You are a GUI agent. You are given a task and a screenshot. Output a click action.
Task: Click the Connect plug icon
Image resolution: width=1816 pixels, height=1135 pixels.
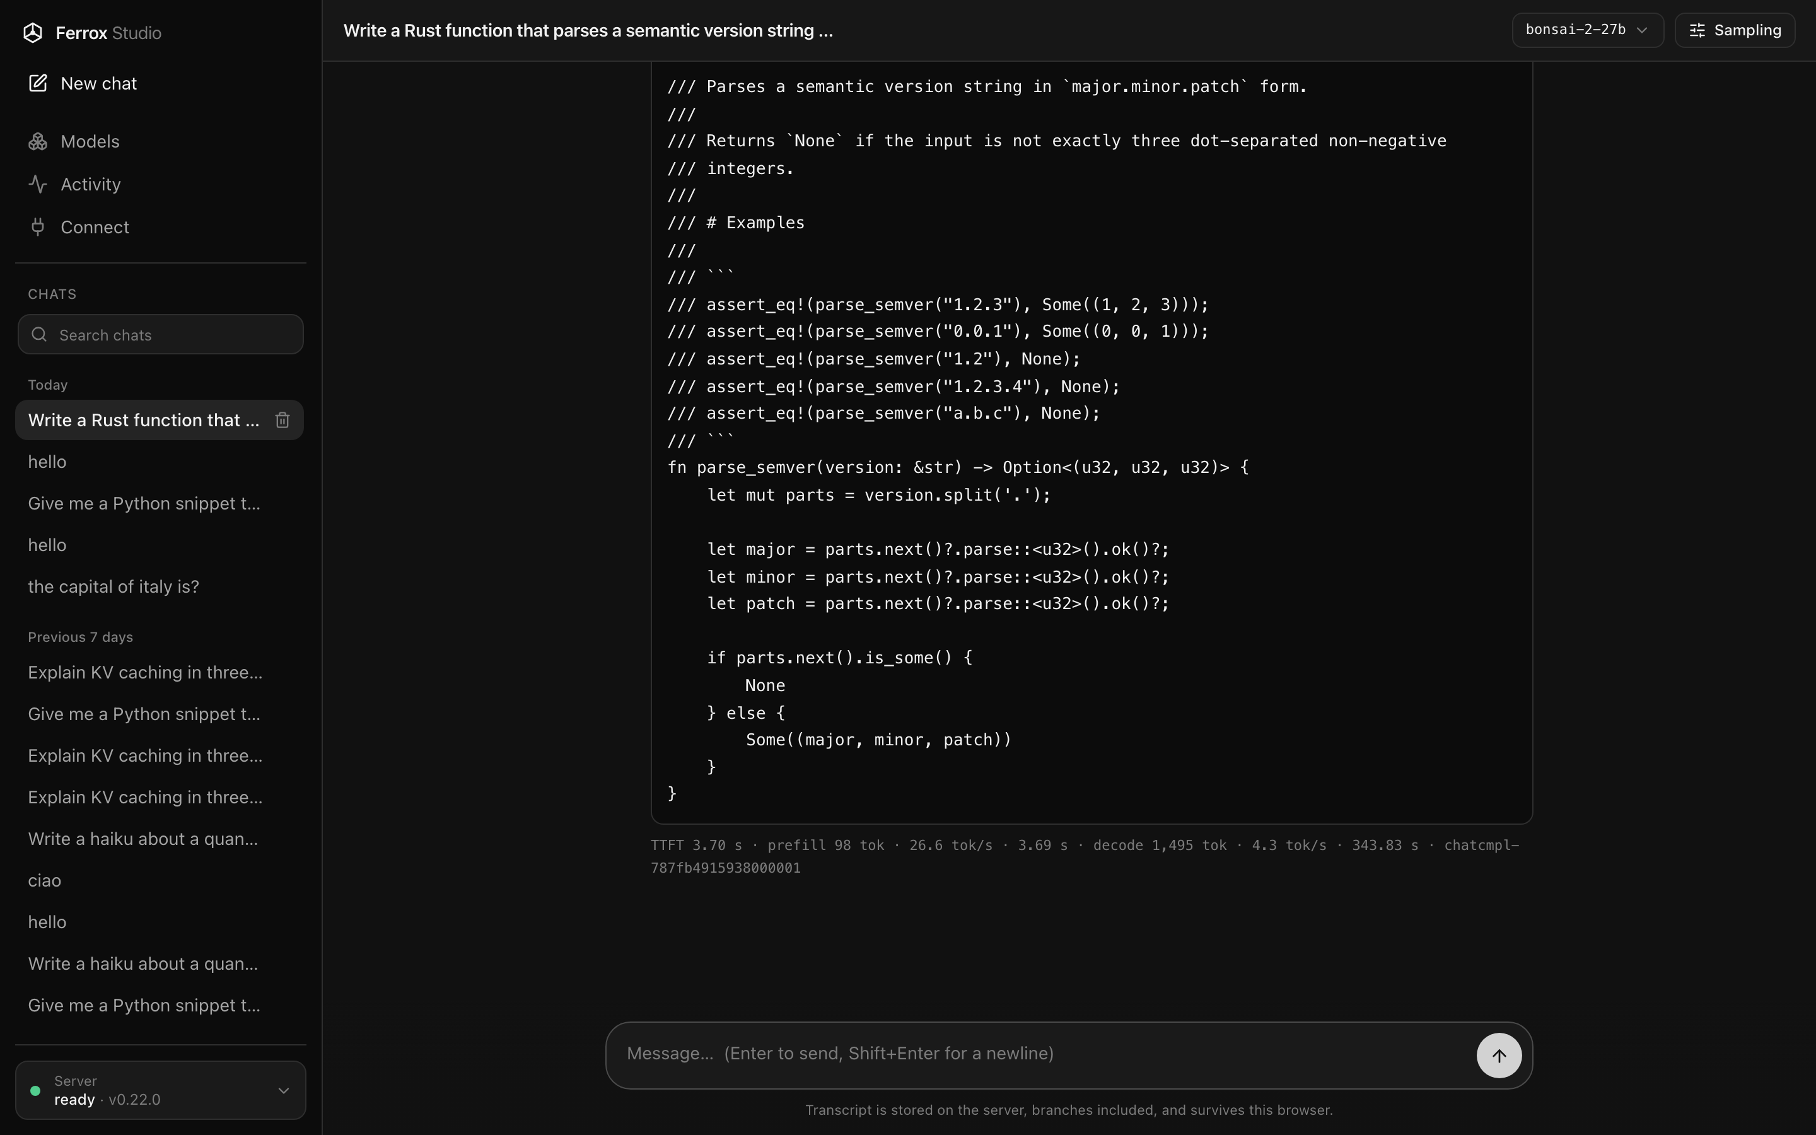point(38,227)
